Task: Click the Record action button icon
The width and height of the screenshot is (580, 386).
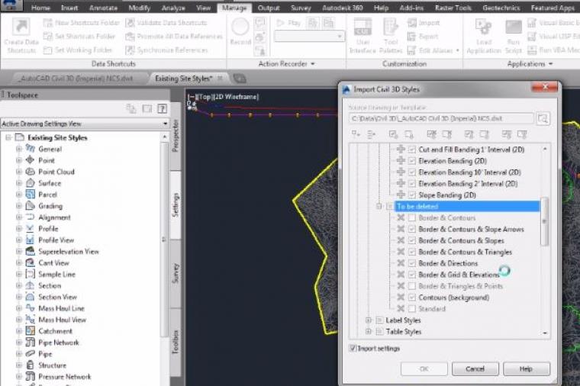Action: click(240, 27)
